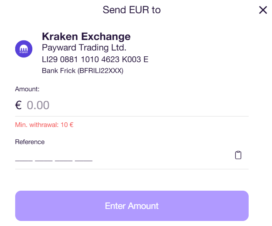Click the Kraken logo icon
The width and height of the screenshot is (272, 226).
24,49
